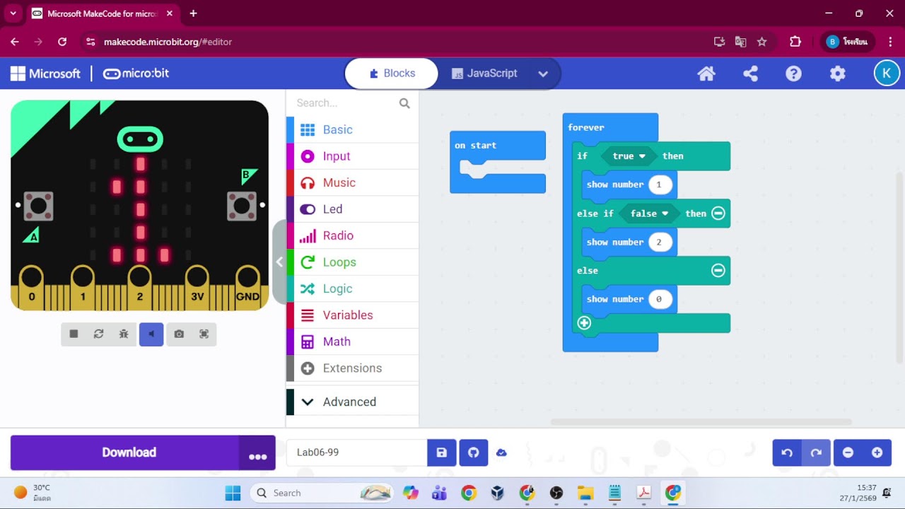Open the Music blocks category
The width and height of the screenshot is (905, 509).
tap(353, 182)
